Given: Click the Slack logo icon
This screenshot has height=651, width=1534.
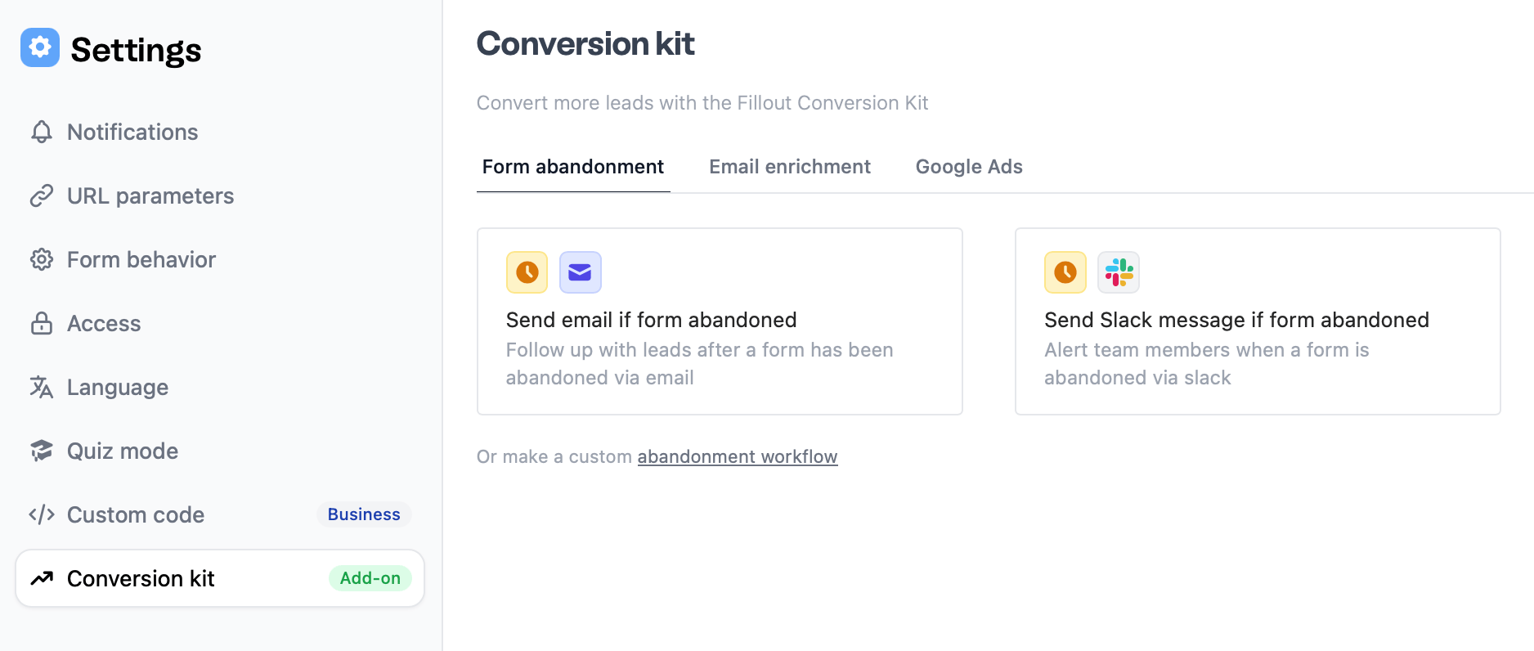Looking at the screenshot, I should click(1119, 272).
